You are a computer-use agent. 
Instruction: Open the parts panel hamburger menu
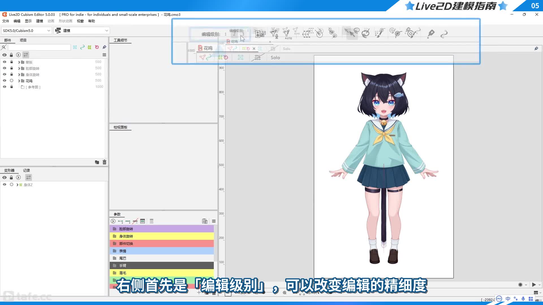(104, 55)
